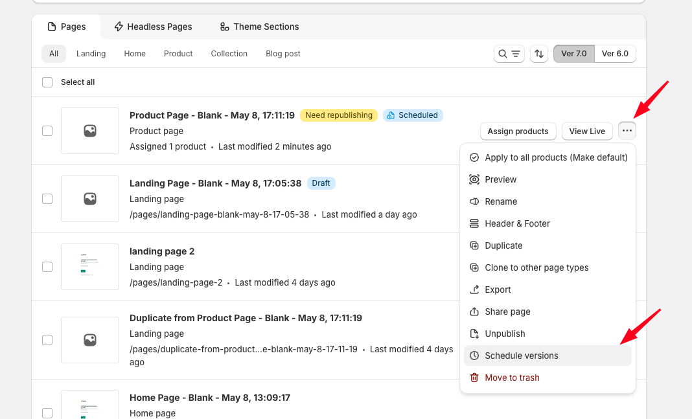Click the sort arrows icon button
The image size is (692, 419).
[x=539, y=54]
